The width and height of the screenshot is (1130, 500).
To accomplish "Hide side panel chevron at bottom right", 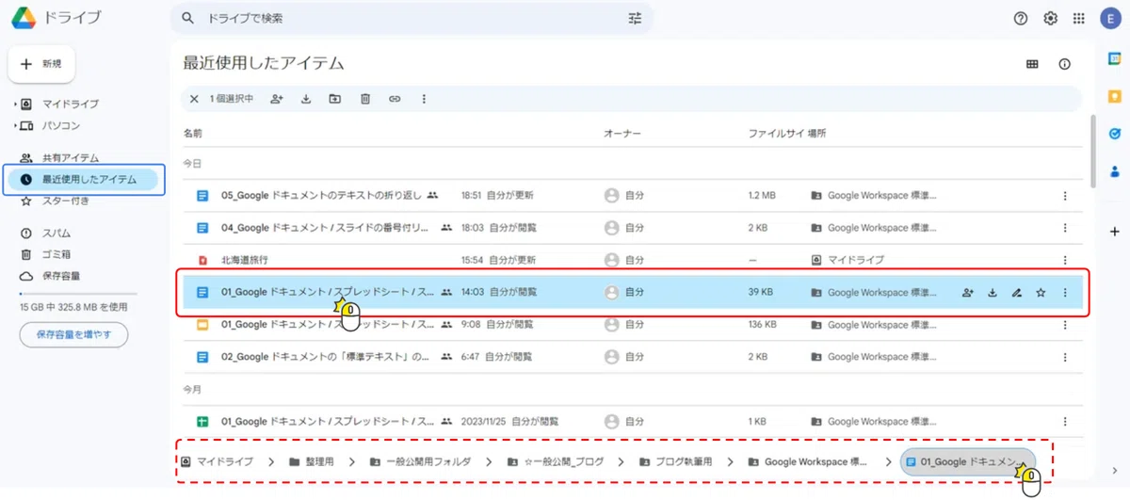I will (1115, 469).
